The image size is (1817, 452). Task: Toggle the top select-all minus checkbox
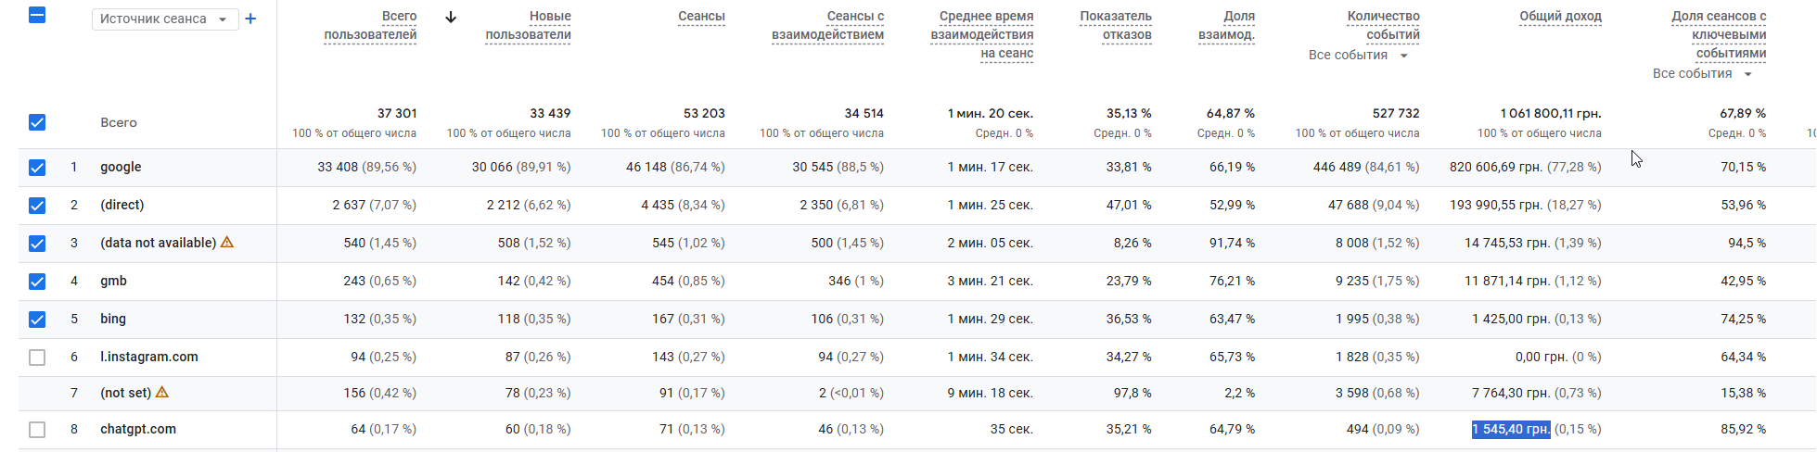37,15
